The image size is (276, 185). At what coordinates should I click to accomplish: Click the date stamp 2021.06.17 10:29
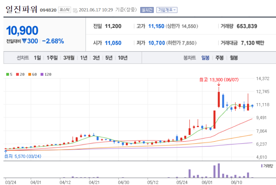96,10
